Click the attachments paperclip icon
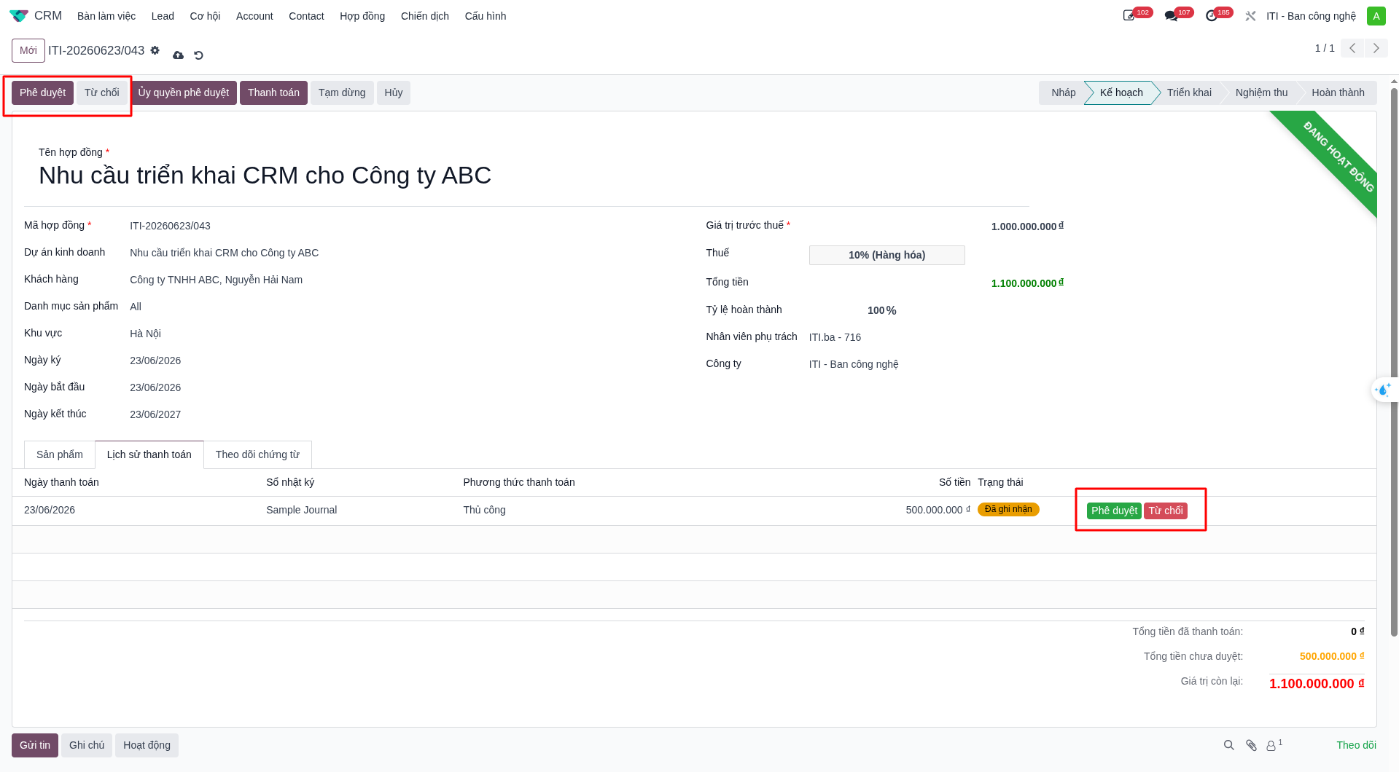This screenshot has width=1399, height=772. 1251,745
